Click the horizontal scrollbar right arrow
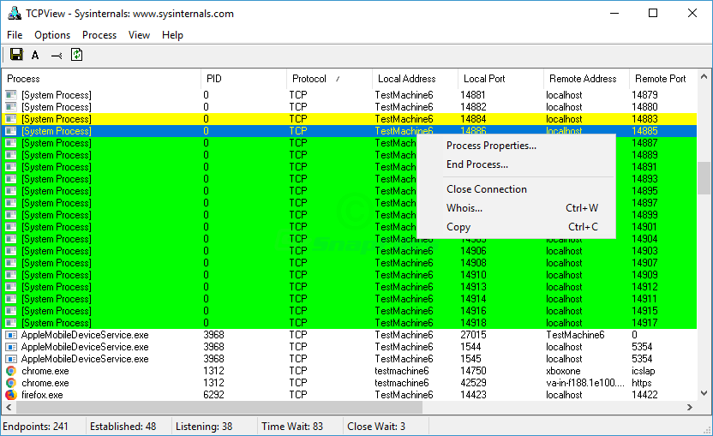This screenshot has height=436, width=713. coord(690,408)
